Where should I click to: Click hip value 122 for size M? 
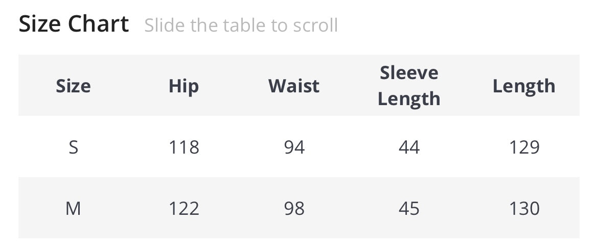coord(183,208)
